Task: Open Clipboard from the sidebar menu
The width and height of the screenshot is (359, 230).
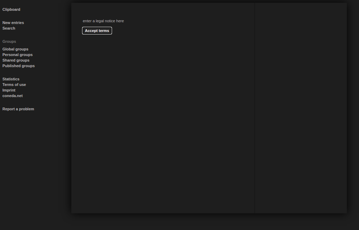Action: tap(11, 9)
